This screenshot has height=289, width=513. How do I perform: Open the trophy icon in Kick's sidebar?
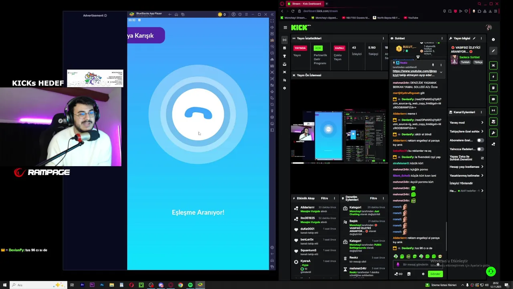[x=285, y=56]
